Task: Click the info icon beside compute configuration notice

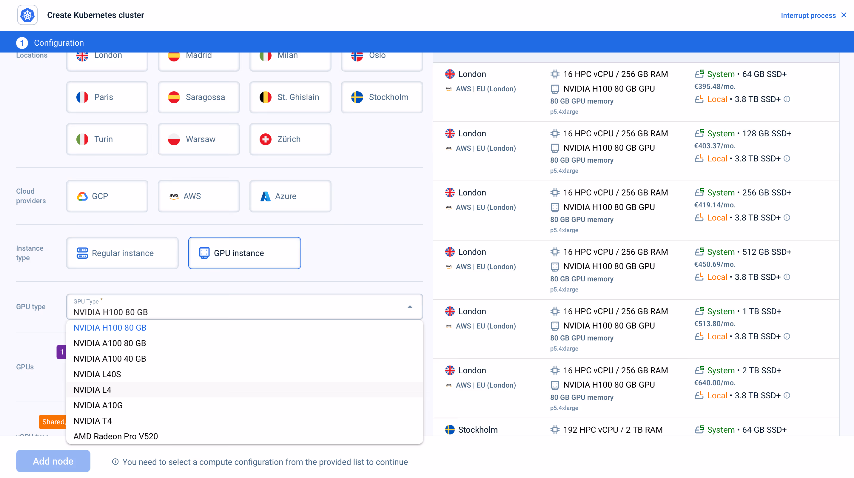Action: [115, 462]
